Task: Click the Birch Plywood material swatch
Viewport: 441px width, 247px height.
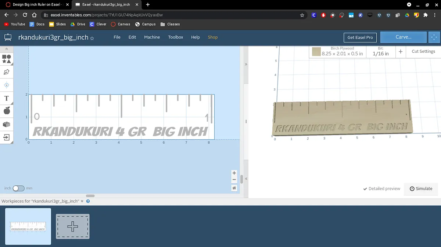Action: coord(316,52)
